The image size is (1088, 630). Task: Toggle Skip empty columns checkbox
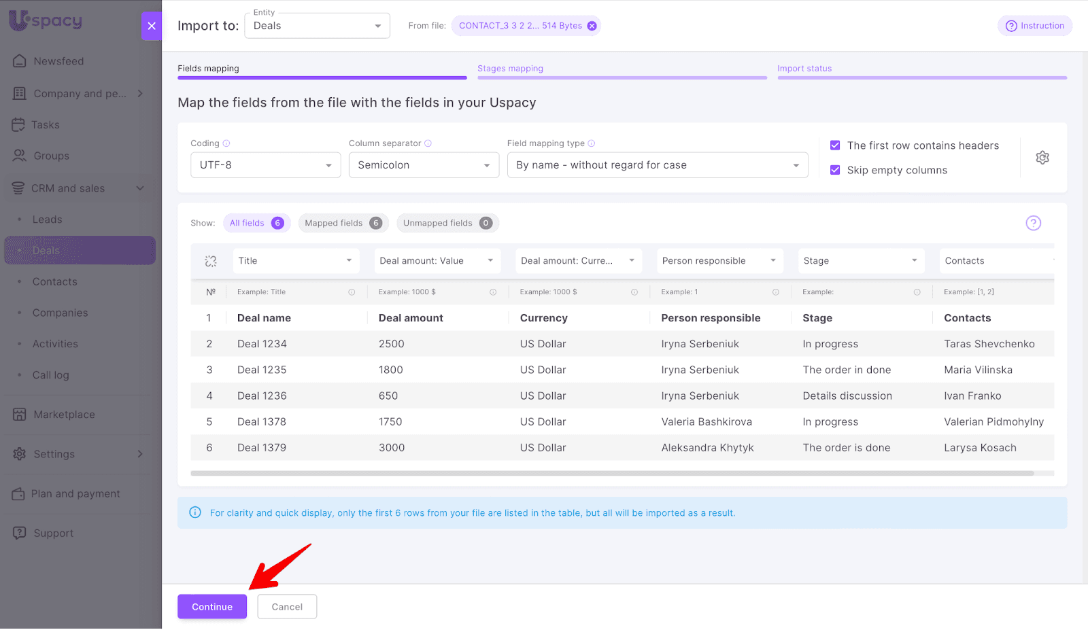click(835, 170)
